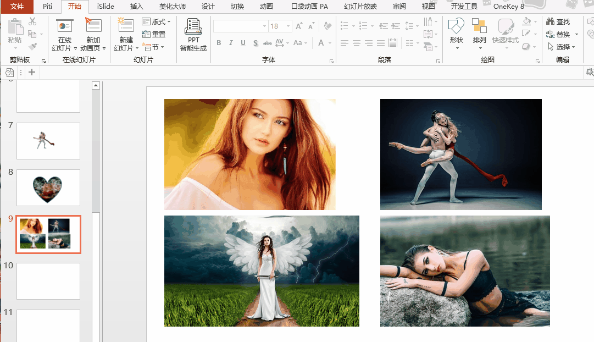Viewport: 594px width, 342px height.
Task: Switch to the 插入 ribbon tab
Action: [x=136, y=7]
